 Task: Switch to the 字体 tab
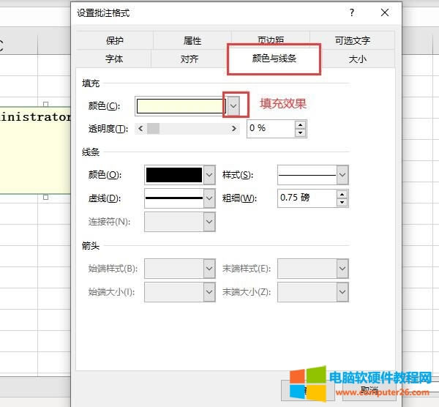point(114,59)
